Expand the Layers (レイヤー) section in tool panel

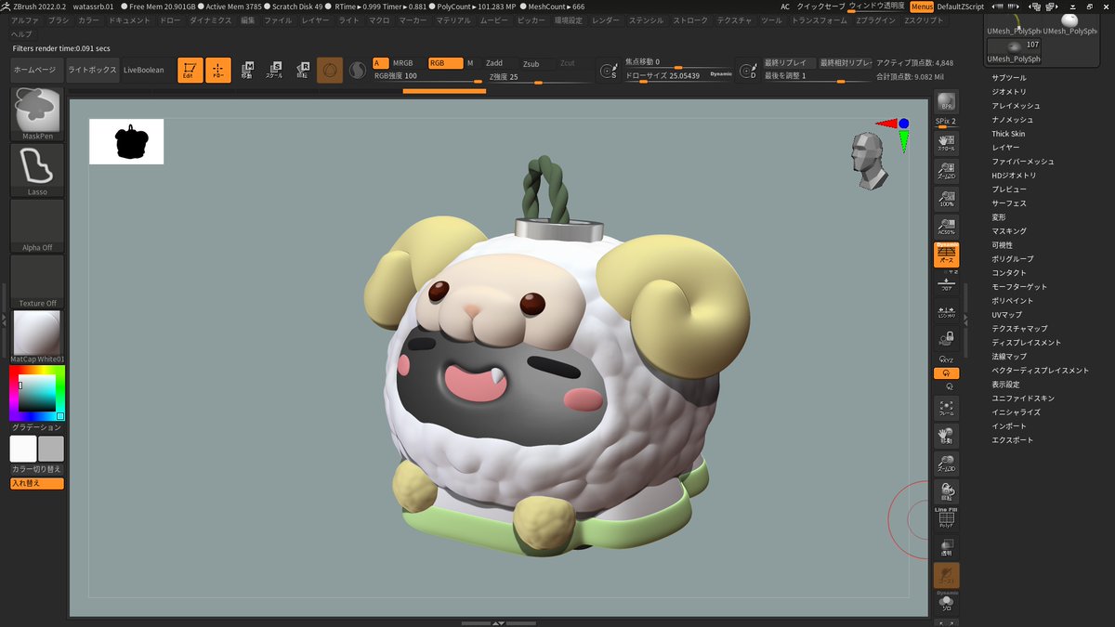[x=1005, y=148]
